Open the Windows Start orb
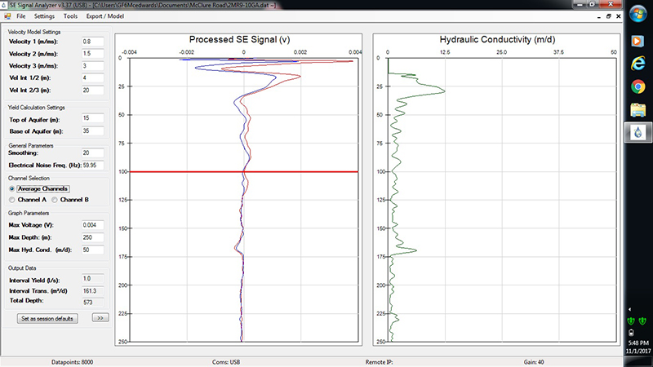The image size is (653, 367). pyautogui.click(x=638, y=14)
